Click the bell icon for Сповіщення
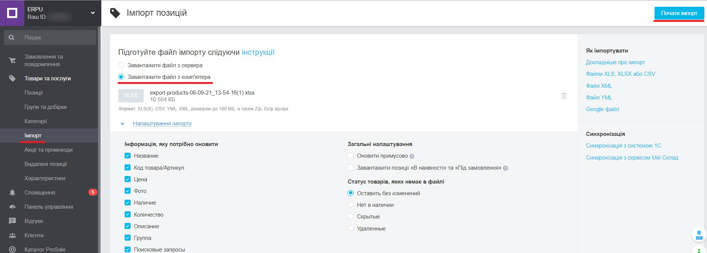Viewport: 707px width, 253px height. click(12, 193)
